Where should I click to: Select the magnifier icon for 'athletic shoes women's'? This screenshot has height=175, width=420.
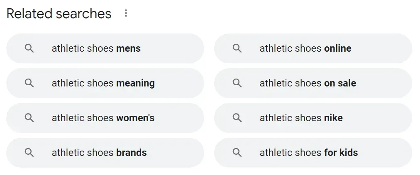[x=29, y=118]
